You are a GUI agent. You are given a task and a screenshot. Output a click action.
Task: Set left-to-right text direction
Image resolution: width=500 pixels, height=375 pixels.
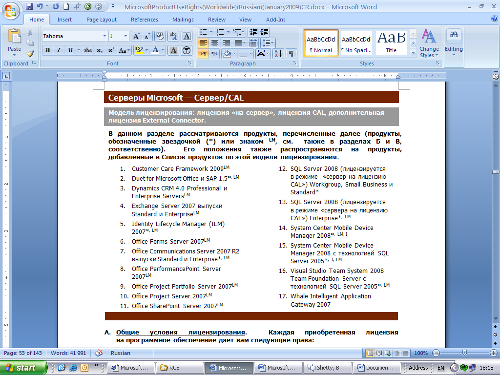[x=204, y=54]
